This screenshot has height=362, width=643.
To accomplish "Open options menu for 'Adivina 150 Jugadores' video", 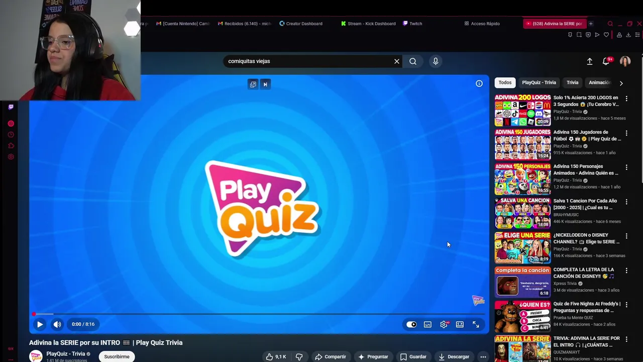I will [626, 133].
